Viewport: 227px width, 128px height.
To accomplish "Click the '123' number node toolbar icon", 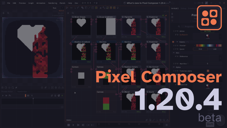I will coord(71,8).
